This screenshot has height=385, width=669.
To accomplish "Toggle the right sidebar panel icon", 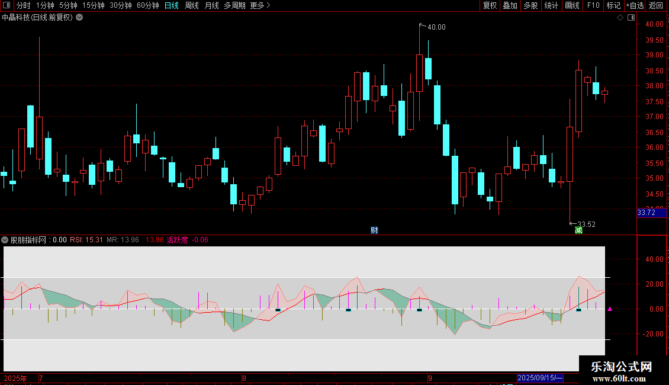I will coord(631,18).
